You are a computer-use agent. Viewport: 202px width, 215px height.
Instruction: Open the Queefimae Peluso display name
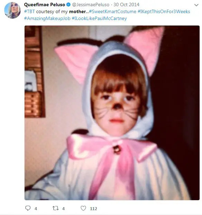click(x=45, y=5)
